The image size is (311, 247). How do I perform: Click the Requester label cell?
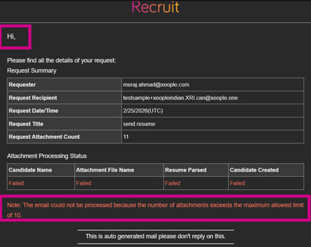[x=22, y=85]
